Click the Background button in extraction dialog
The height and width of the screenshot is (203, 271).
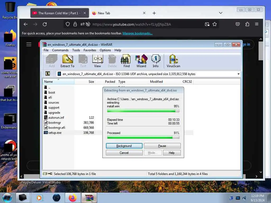point(124,146)
